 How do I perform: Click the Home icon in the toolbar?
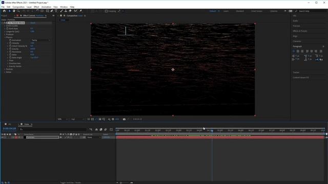4,11
